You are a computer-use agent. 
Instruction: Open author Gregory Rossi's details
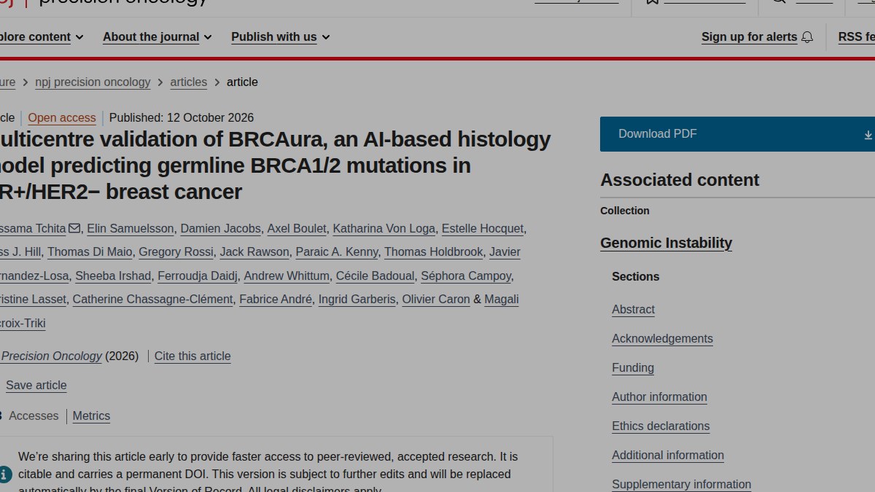tap(176, 251)
